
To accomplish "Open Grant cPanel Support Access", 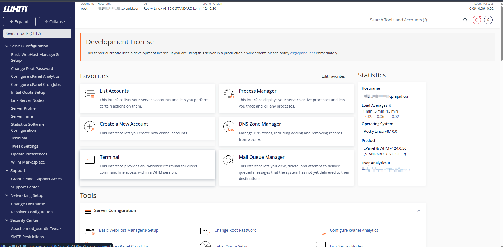I will click(x=37, y=179).
